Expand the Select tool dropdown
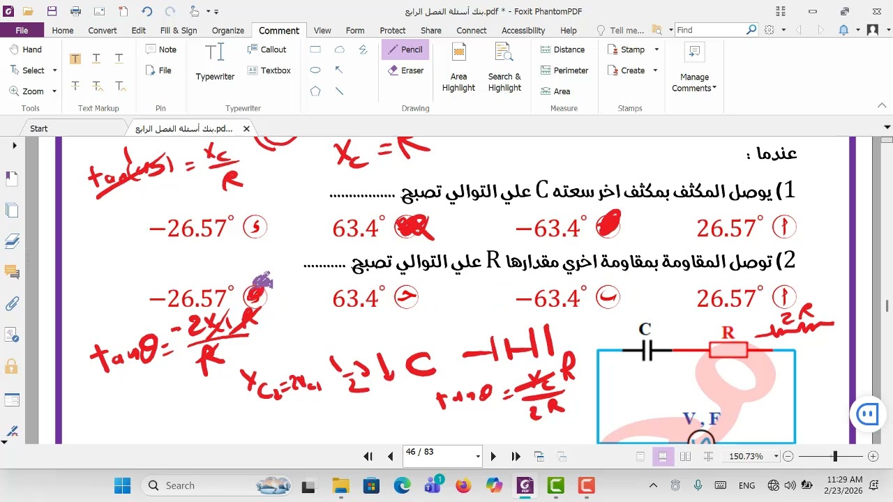Screen dimensions: 893x502 [x=54, y=70]
